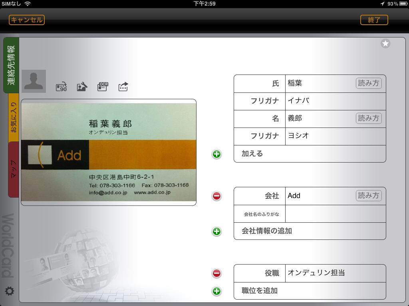Rotate the business card 90 degrees

point(61,87)
